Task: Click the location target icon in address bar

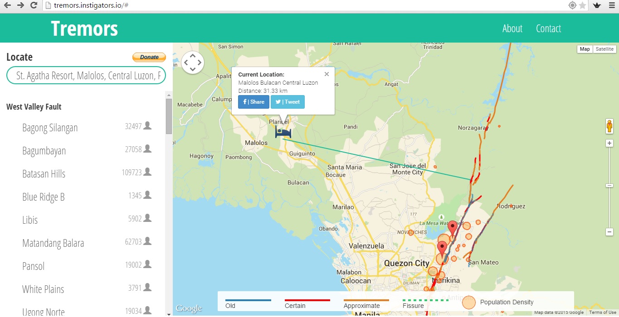Action: pos(572,5)
